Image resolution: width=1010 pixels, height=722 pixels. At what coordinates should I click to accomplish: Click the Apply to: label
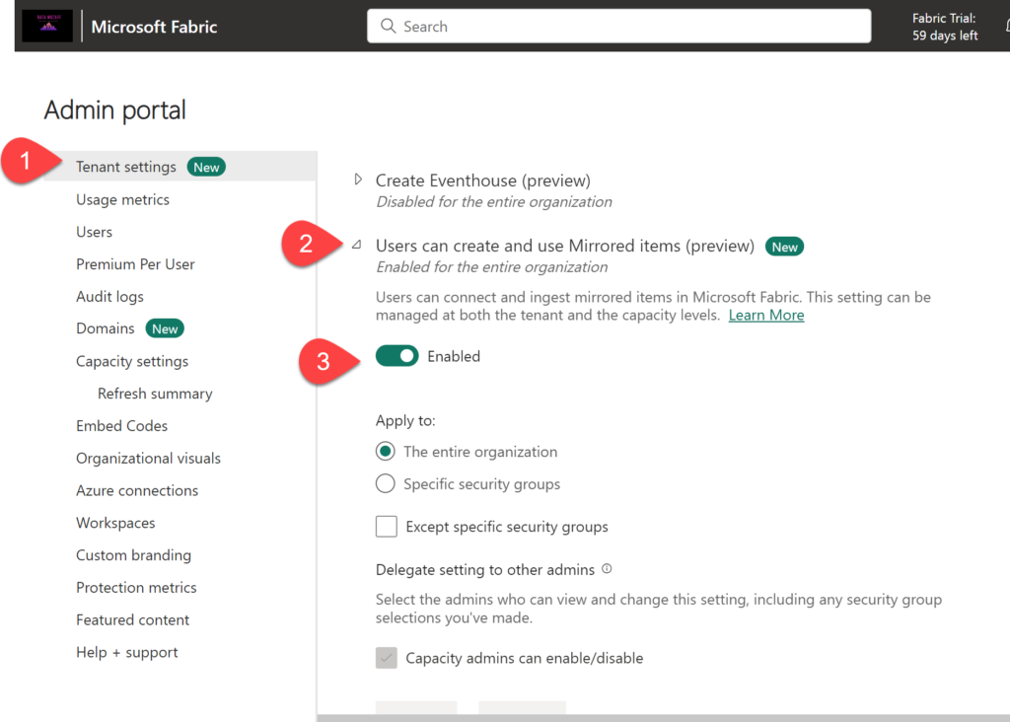405,420
